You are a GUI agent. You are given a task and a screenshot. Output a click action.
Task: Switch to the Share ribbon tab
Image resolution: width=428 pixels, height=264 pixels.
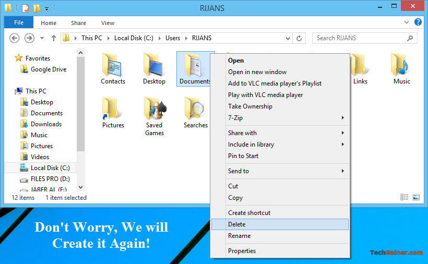pyautogui.click(x=78, y=23)
